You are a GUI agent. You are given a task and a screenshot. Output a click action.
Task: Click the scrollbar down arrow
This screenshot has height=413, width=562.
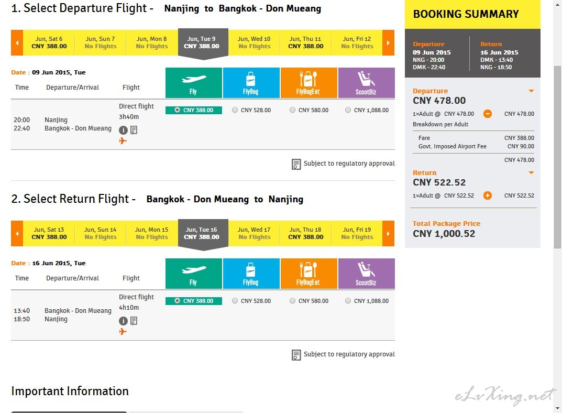[557, 408]
